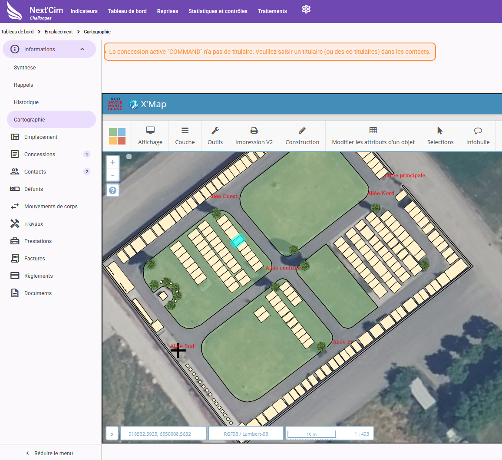Image resolution: width=502 pixels, height=460 pixels.
Task: Open the Reprises menu
Action: click(x=168, y=11)
